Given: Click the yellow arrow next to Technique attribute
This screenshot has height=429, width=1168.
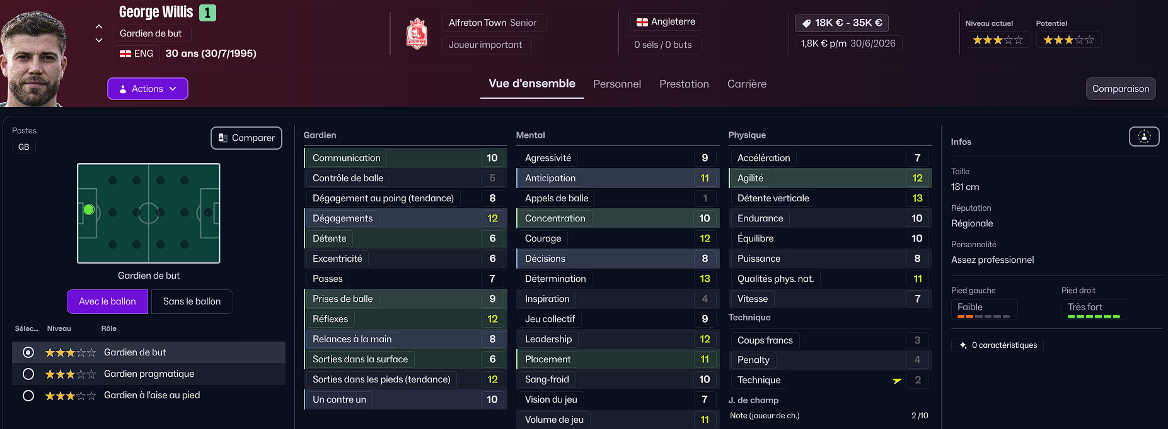Looking at the screenshot, I should point(897,381).
